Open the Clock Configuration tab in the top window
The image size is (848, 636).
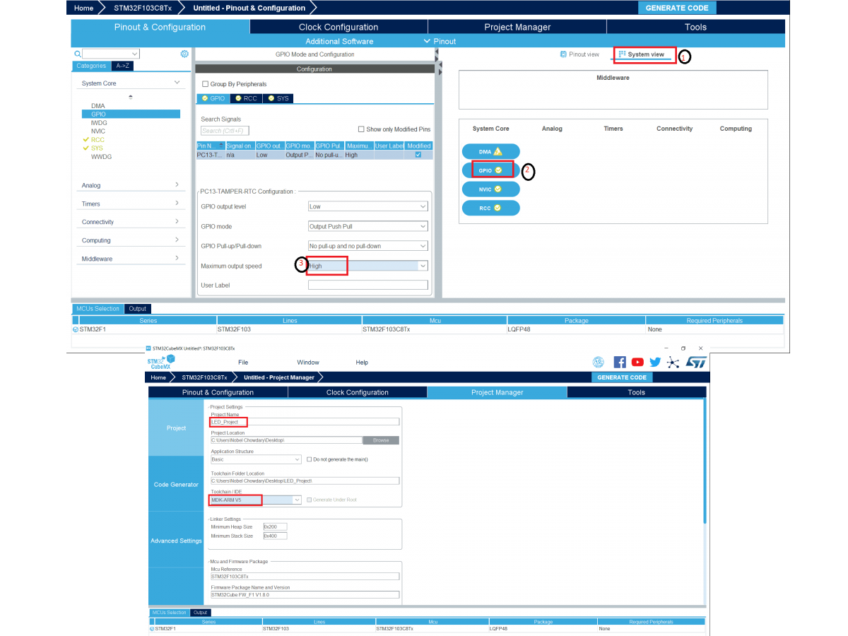pyautogui.click(x=338, y=27)
